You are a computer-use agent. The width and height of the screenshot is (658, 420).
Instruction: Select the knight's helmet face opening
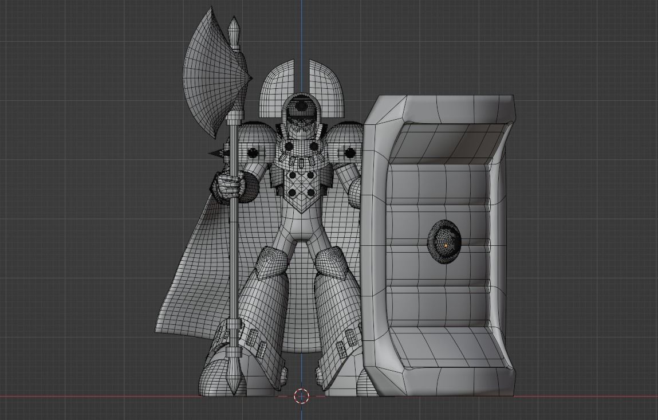(x=301, y=116)
